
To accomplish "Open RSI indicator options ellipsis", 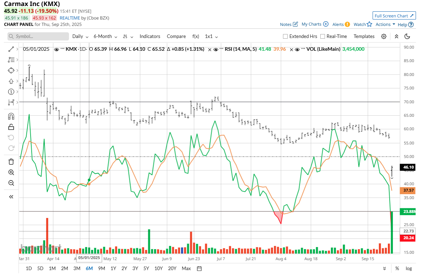I will pyautogui.click(x=221, y=49).
